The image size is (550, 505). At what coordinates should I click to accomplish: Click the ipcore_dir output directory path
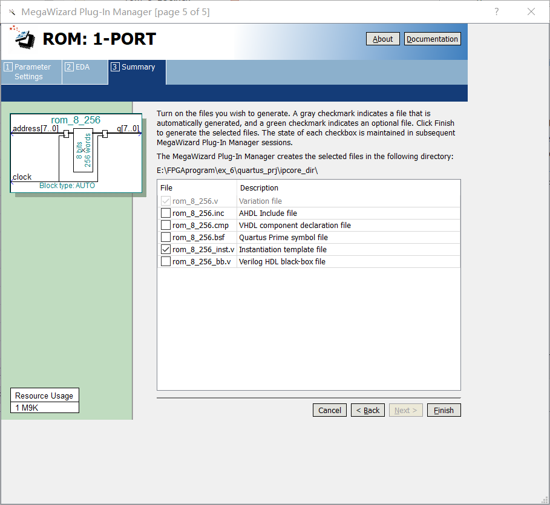click(x=237, y=171)
